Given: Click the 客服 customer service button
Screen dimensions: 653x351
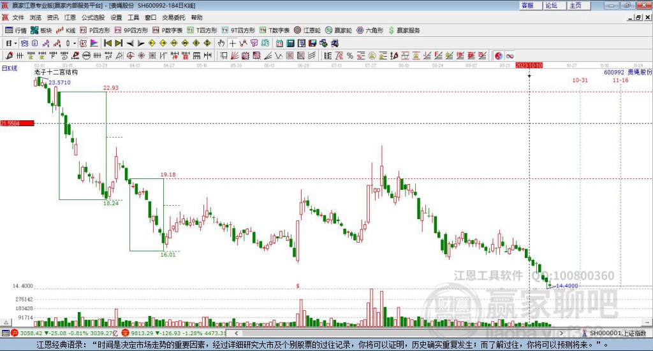Looking at the screenshot, I should point(530,5).
